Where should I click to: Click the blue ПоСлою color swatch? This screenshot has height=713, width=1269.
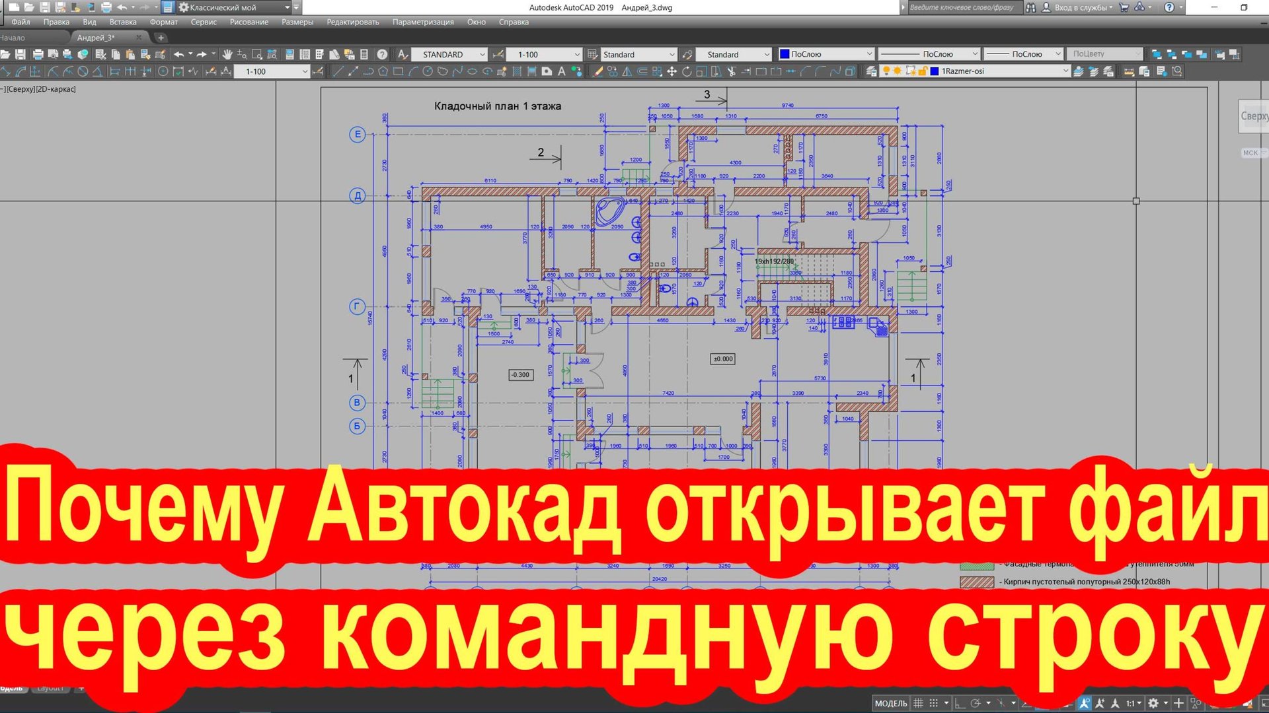click(785, 53)
